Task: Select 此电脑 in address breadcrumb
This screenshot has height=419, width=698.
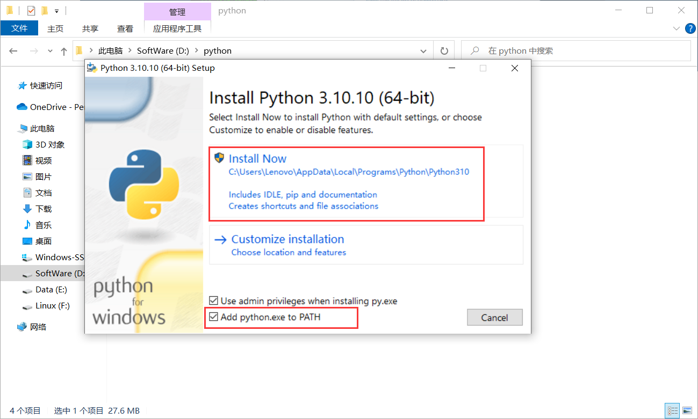Action: point(110,51)
